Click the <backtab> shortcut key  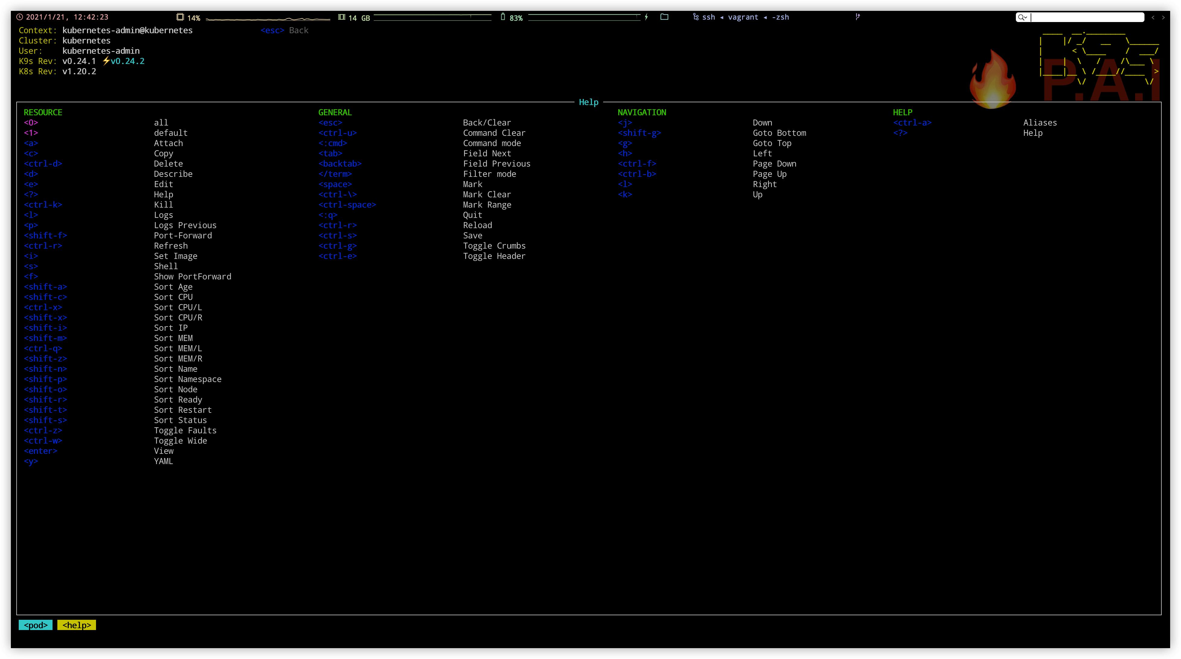tap(340, 164)
